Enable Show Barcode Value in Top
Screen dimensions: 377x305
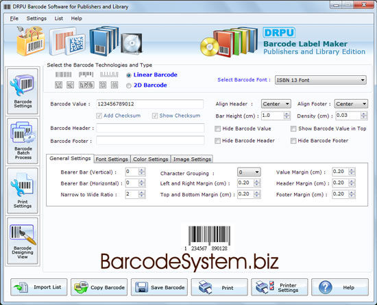point(293,129)
